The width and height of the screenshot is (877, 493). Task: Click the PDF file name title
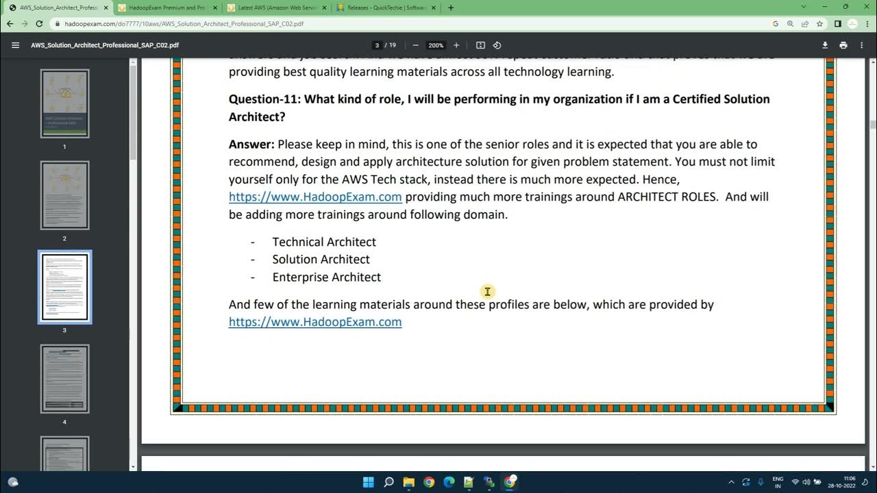(x=106, y=45)
